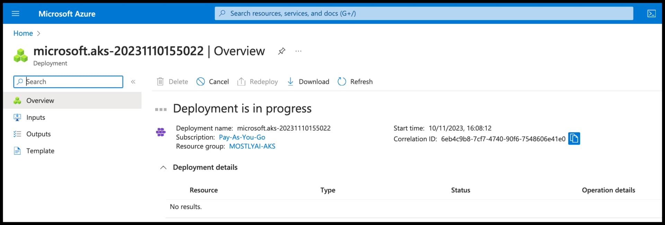Click the 'No results.' text

[186, 207]
